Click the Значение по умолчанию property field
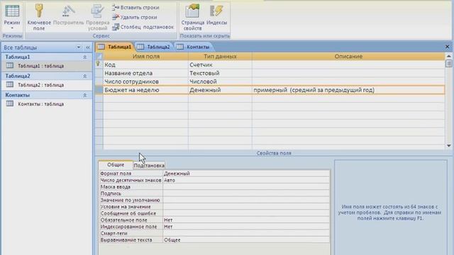Image resolution: width=454 pixels, height=255 pixels. (x=246, y=200)
